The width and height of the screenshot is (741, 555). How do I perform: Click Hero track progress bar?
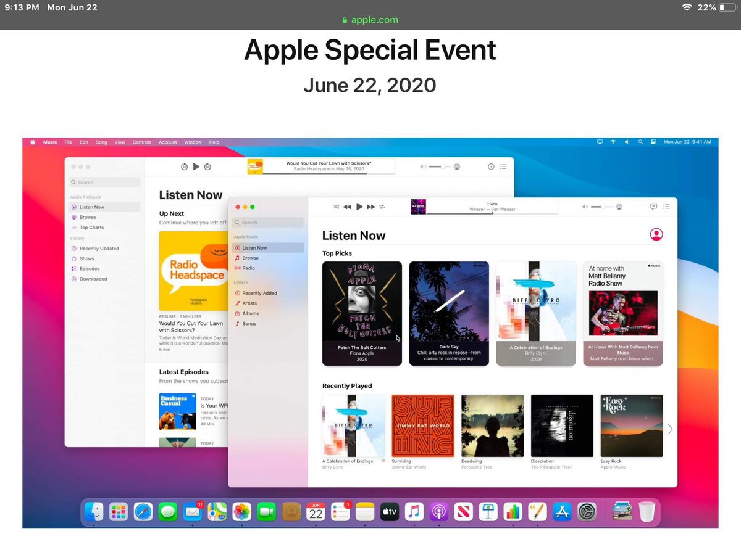492,213
